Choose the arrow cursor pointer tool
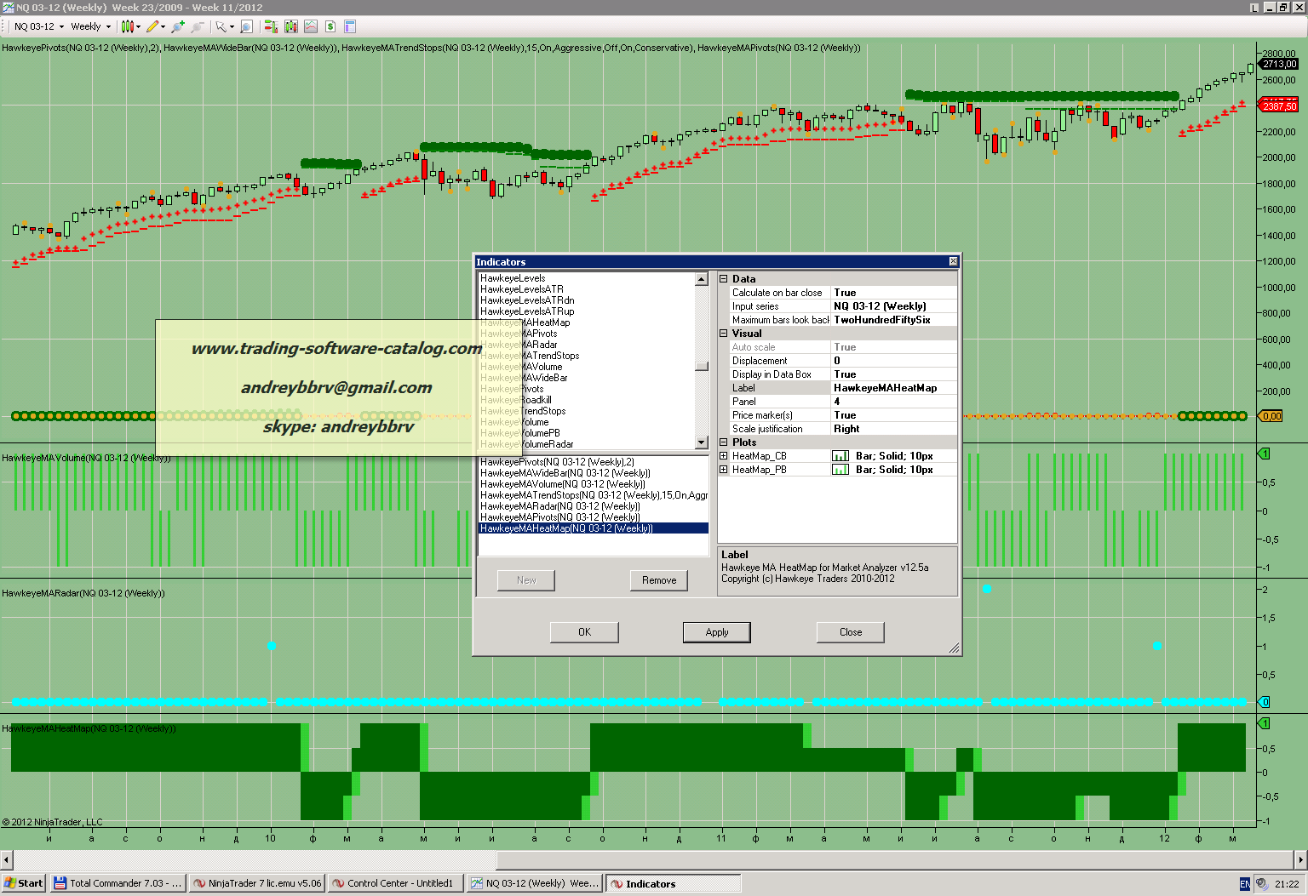 click(221, 26)
